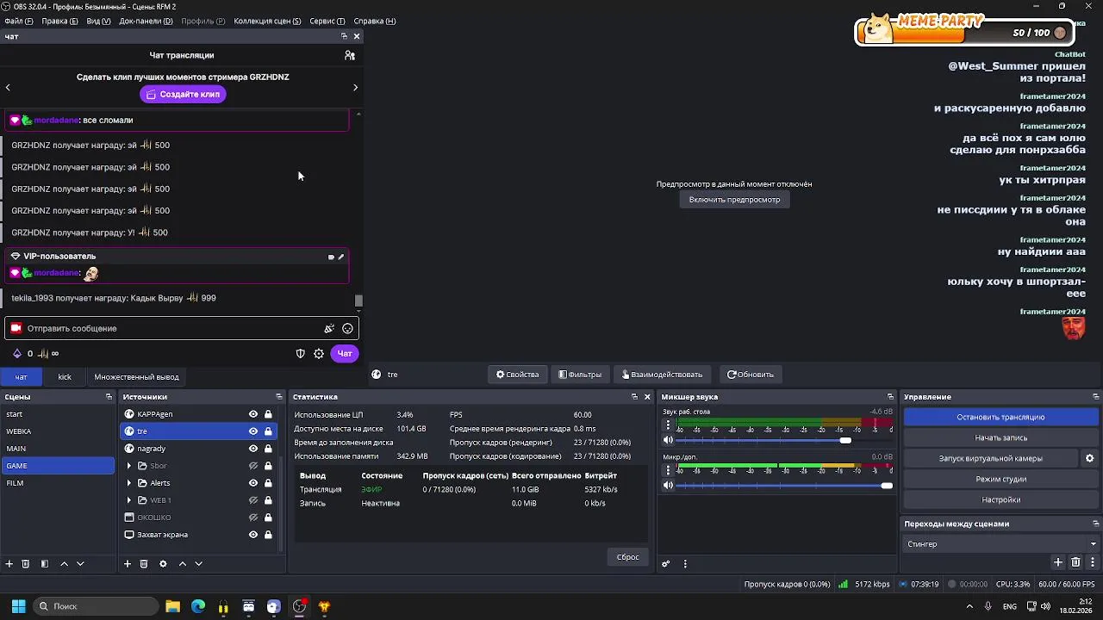Open the Сервис menu

click(x=327, y=21)
